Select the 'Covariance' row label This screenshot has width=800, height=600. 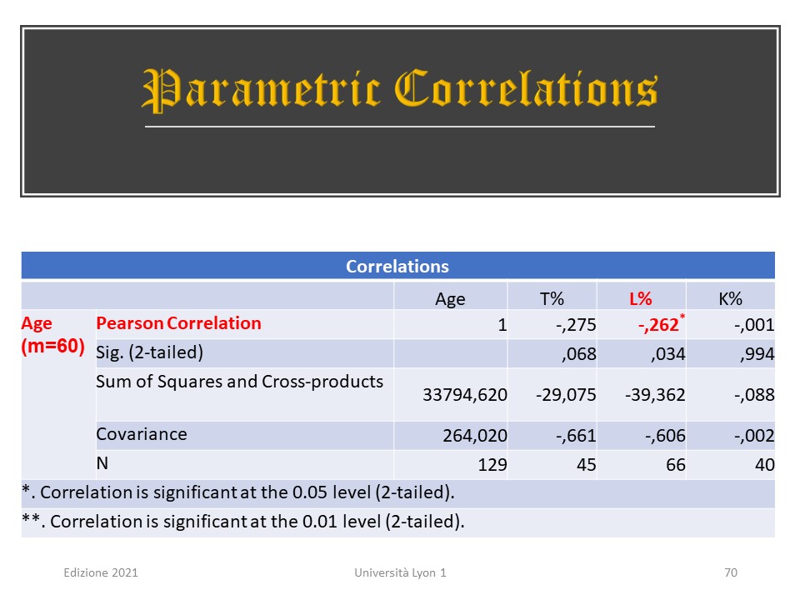click(x=142, y=434)
